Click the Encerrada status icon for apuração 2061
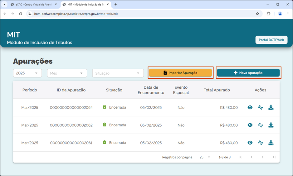Image resolution: width=293 pixels, height=176 pixels. pyautogui.click(x=105, y=142)
